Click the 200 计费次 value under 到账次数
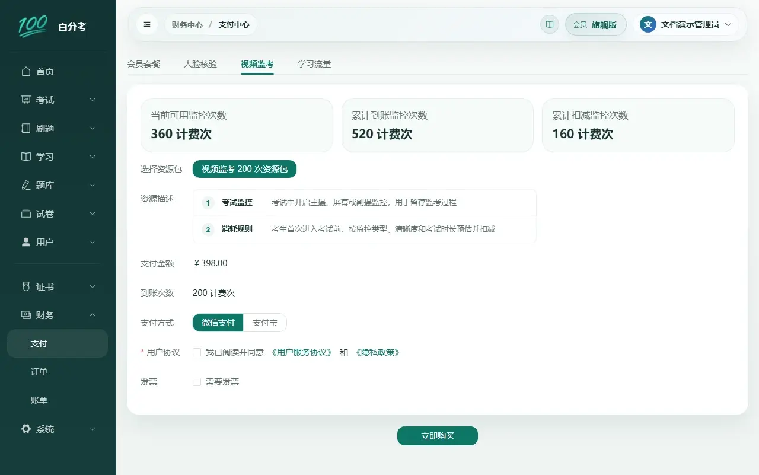Viewport: 759px width, 475px height. point(214,293)
